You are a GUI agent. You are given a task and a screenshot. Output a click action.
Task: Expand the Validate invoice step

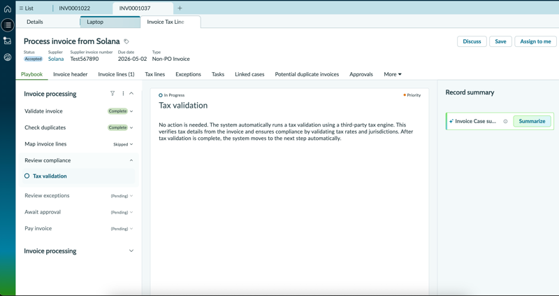[x=131, y=111]
